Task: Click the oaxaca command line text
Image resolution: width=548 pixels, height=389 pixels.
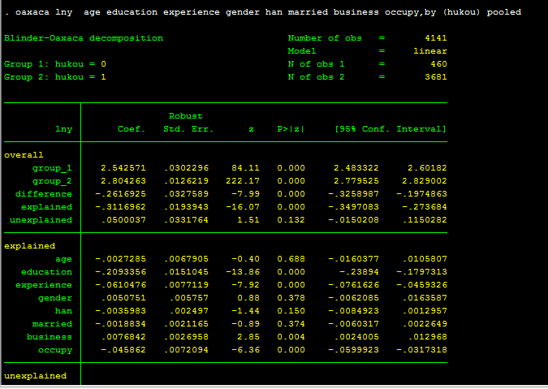Action: click(x=263, y=12)
